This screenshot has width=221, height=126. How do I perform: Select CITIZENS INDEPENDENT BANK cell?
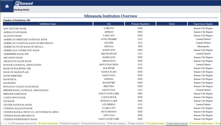(20, 119)
